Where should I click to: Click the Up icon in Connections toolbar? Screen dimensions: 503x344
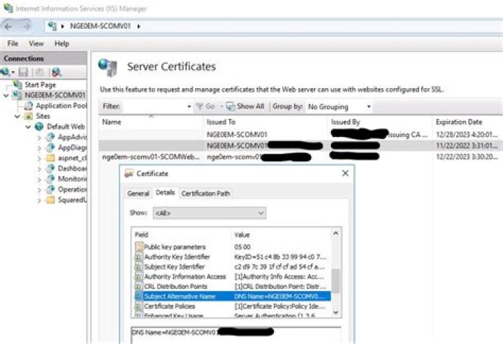[x=40, y=72]
